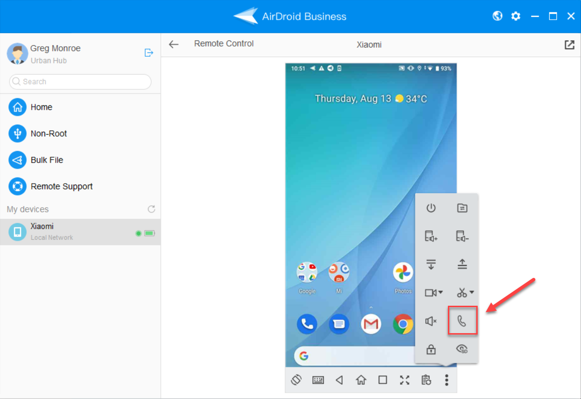Go back with the Remote Control arrow
The height and width of the screenshot is (399, 581).
pyautogui.click(x=173, y=44)
